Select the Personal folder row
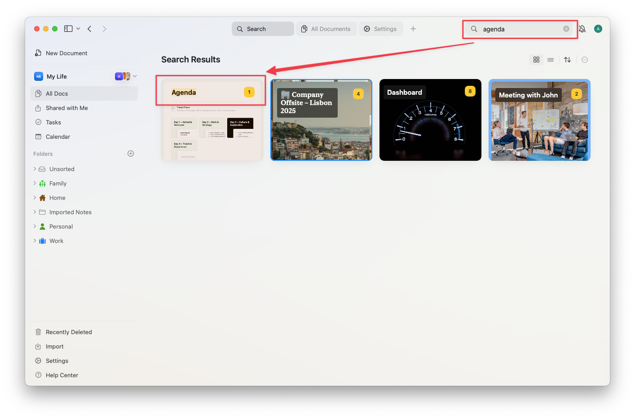Image resolution: width=635 pixels, height=419 pixels. click(x=84, y=226)
